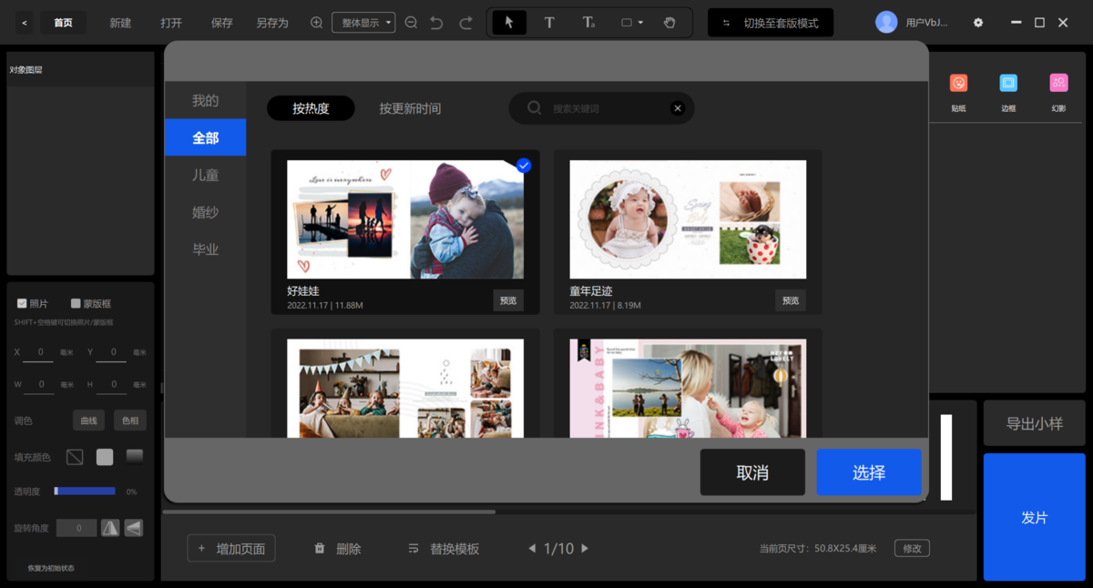Click the undo arrow icon
The image size is (1093, 588).
tap(436, 23)
